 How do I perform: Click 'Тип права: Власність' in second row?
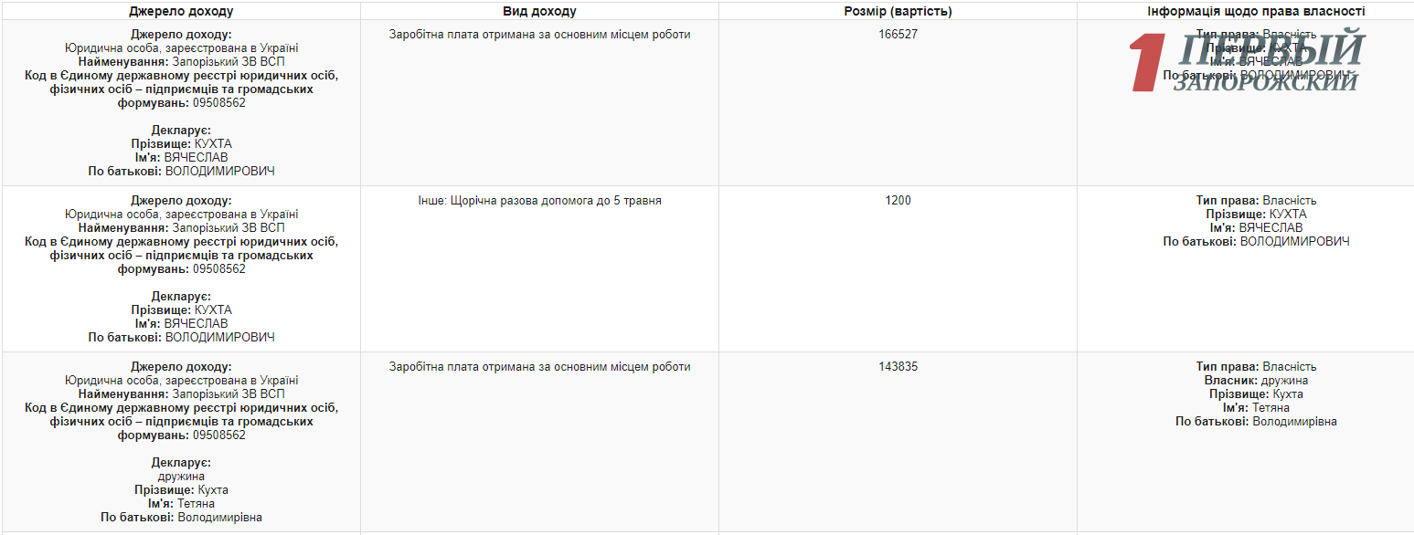coord(1256,201)
